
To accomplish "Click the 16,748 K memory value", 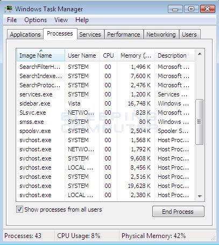I will point(139,103).
